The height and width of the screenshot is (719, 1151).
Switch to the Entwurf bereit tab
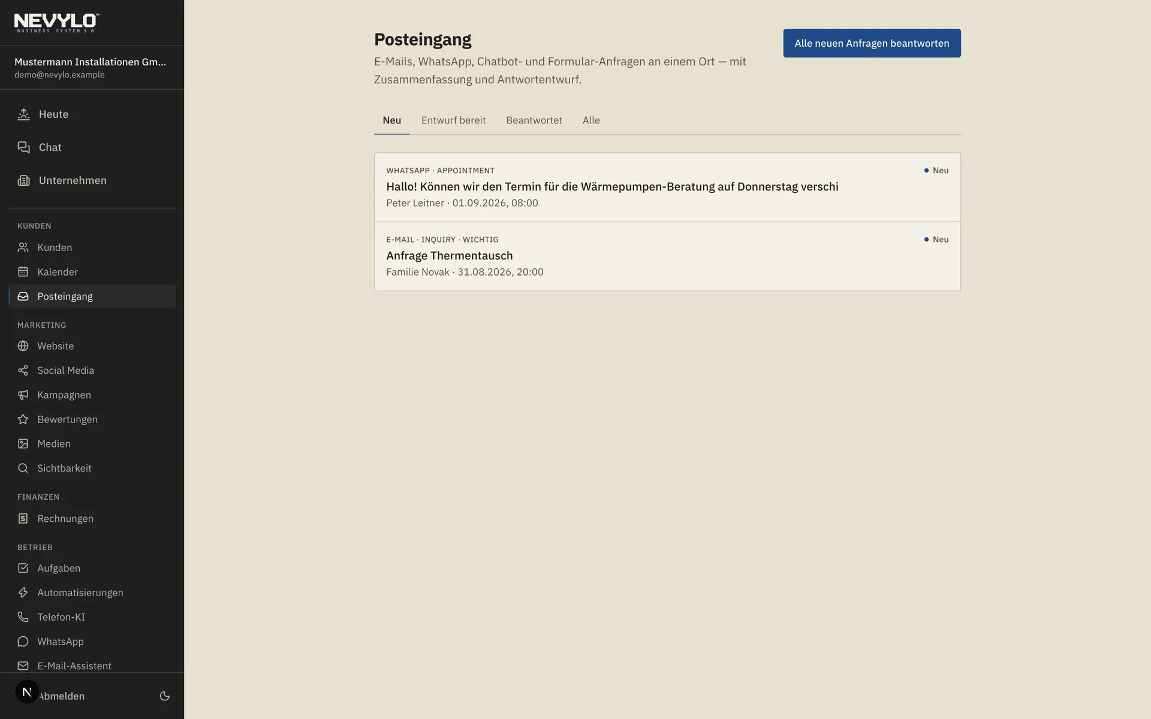pos(453,120)
